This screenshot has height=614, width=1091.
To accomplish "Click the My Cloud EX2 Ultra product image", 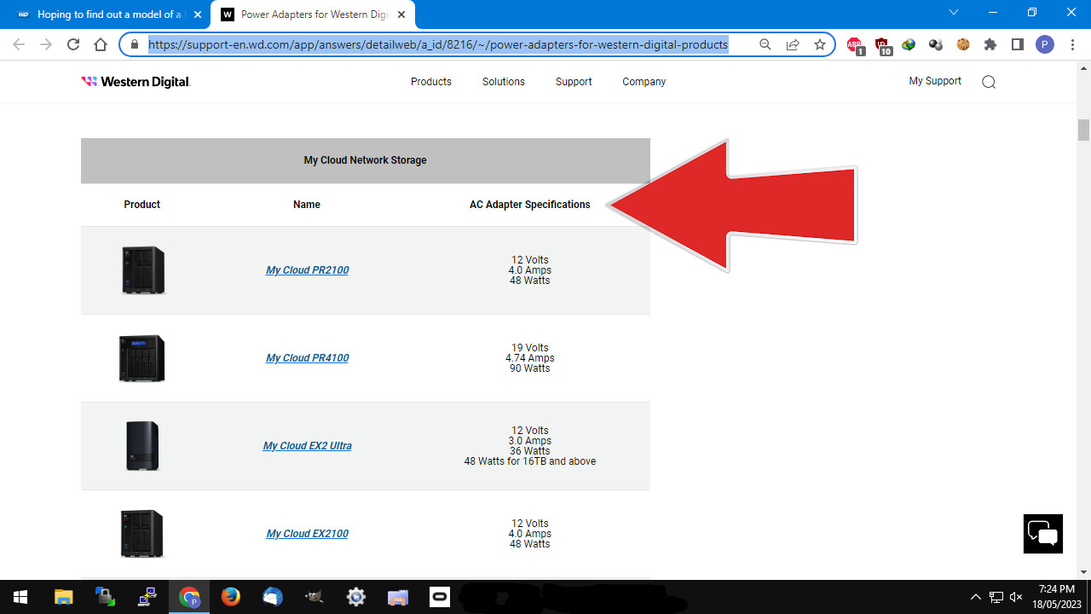I will (x=142, y=446).
